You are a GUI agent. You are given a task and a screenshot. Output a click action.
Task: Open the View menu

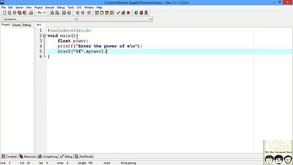28,7
